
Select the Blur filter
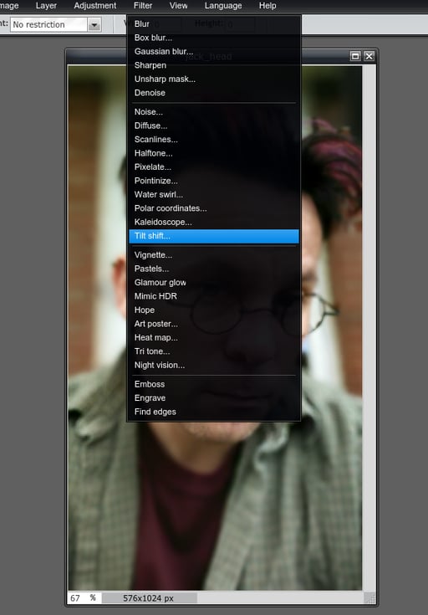click(214, 24)
